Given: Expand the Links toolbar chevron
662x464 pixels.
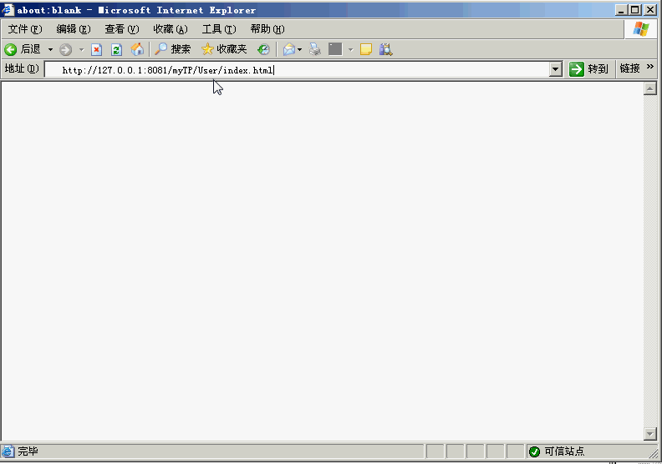Looking at the screenshot, I should [x=649, y=67].
